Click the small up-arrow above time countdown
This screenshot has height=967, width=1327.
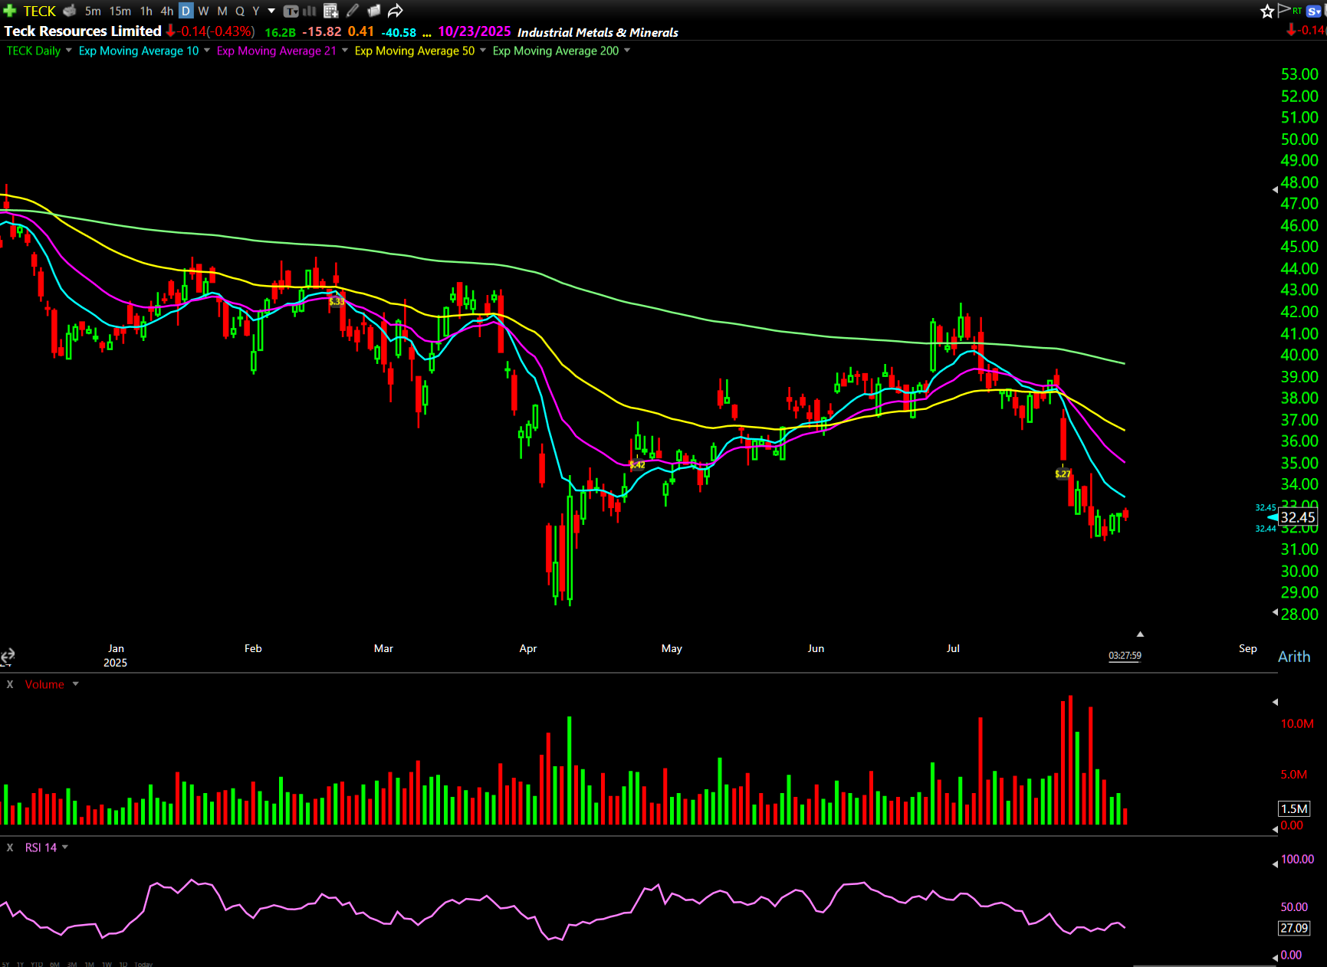pyautogui.click(x=1140, y=634)
